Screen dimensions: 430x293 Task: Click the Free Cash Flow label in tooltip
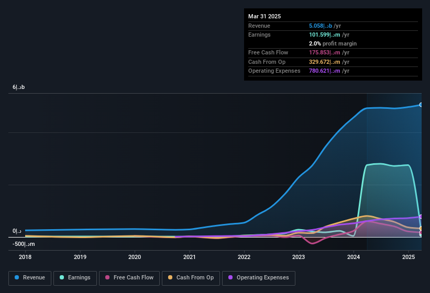pyautogui.click(x=268, y=52)
